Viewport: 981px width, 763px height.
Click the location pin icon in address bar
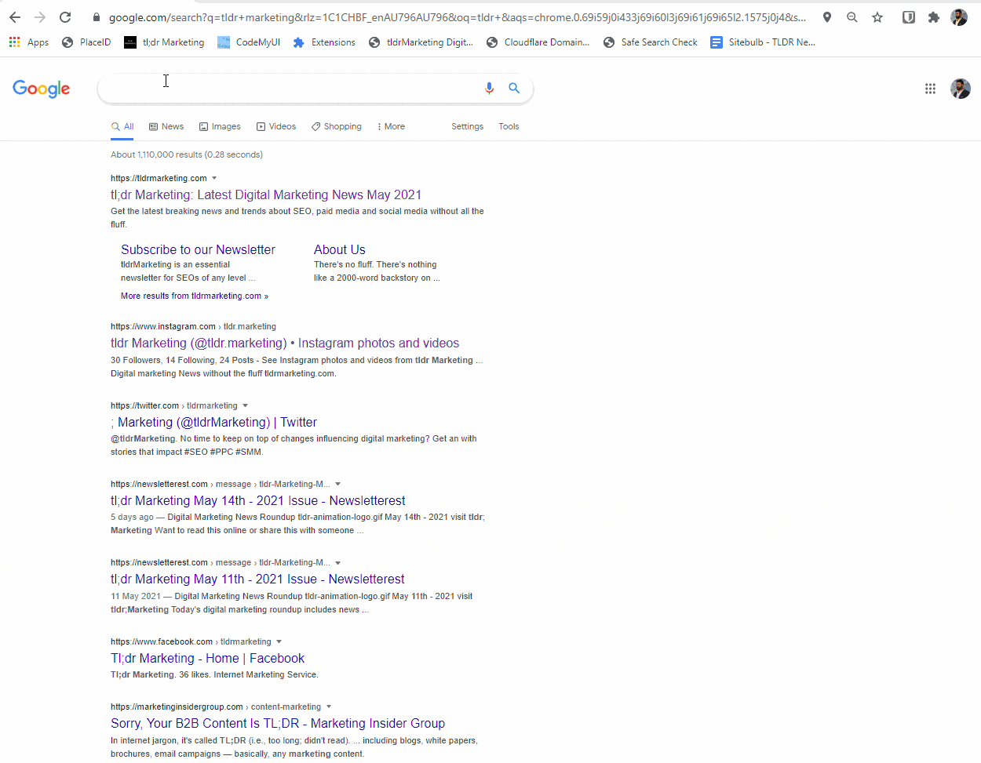point(827,17)
